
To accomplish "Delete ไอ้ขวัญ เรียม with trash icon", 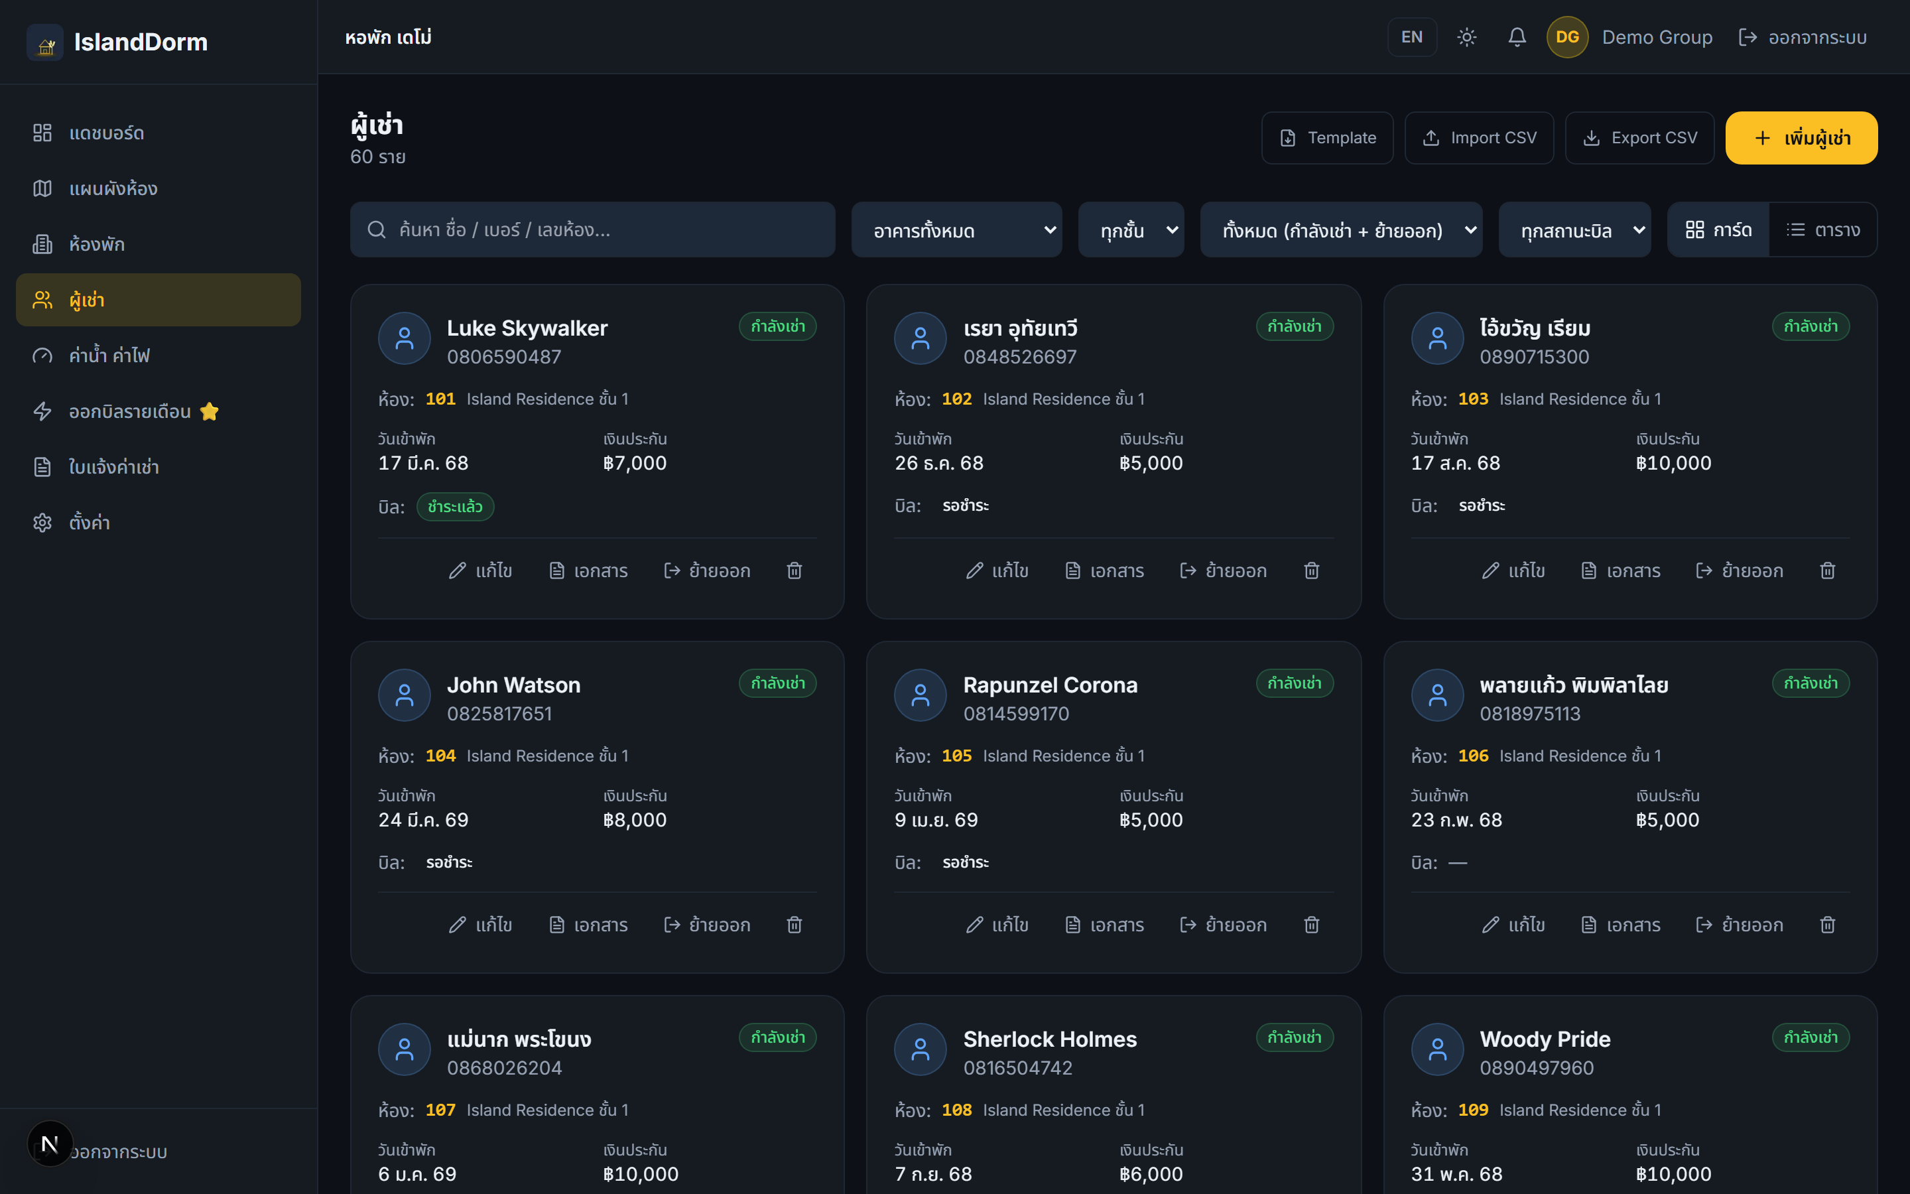I will coord(1827,571).
